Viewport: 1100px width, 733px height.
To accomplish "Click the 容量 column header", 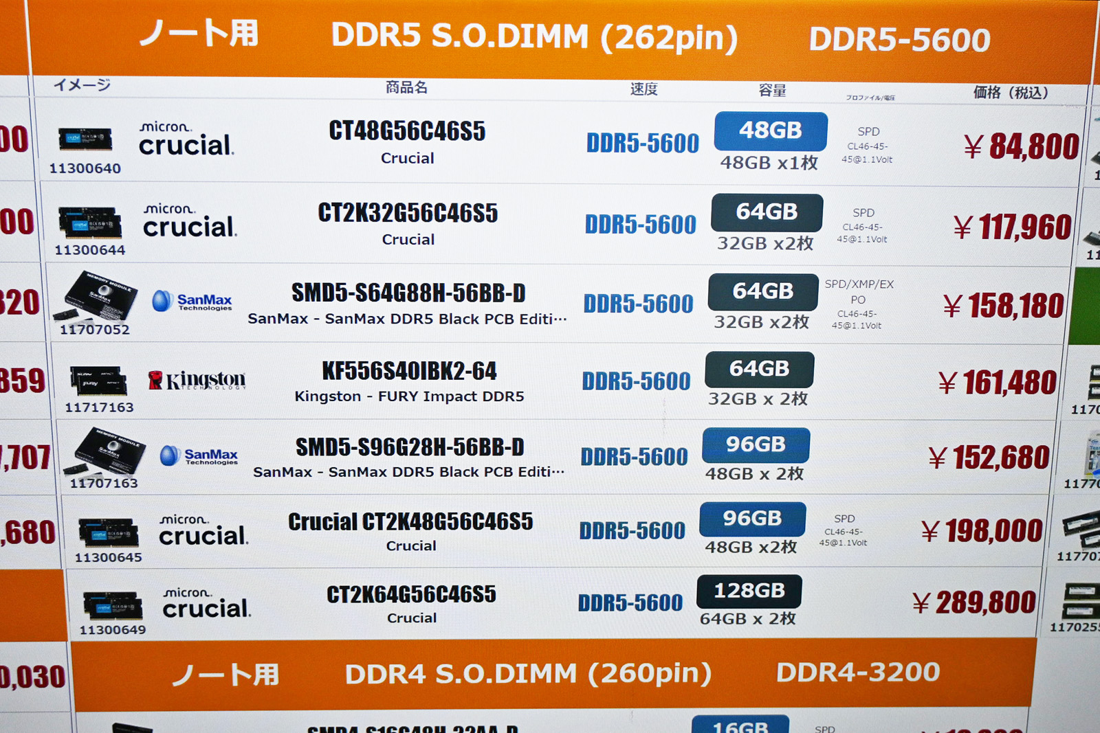I will click(x=772, y=90).
